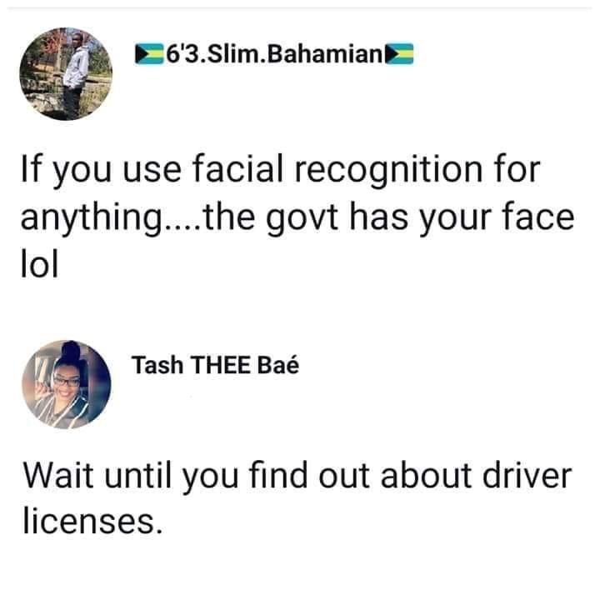Click the word "facial" in first post
Image resolution: width=600 pixels, height=600 pixels.
237,168
